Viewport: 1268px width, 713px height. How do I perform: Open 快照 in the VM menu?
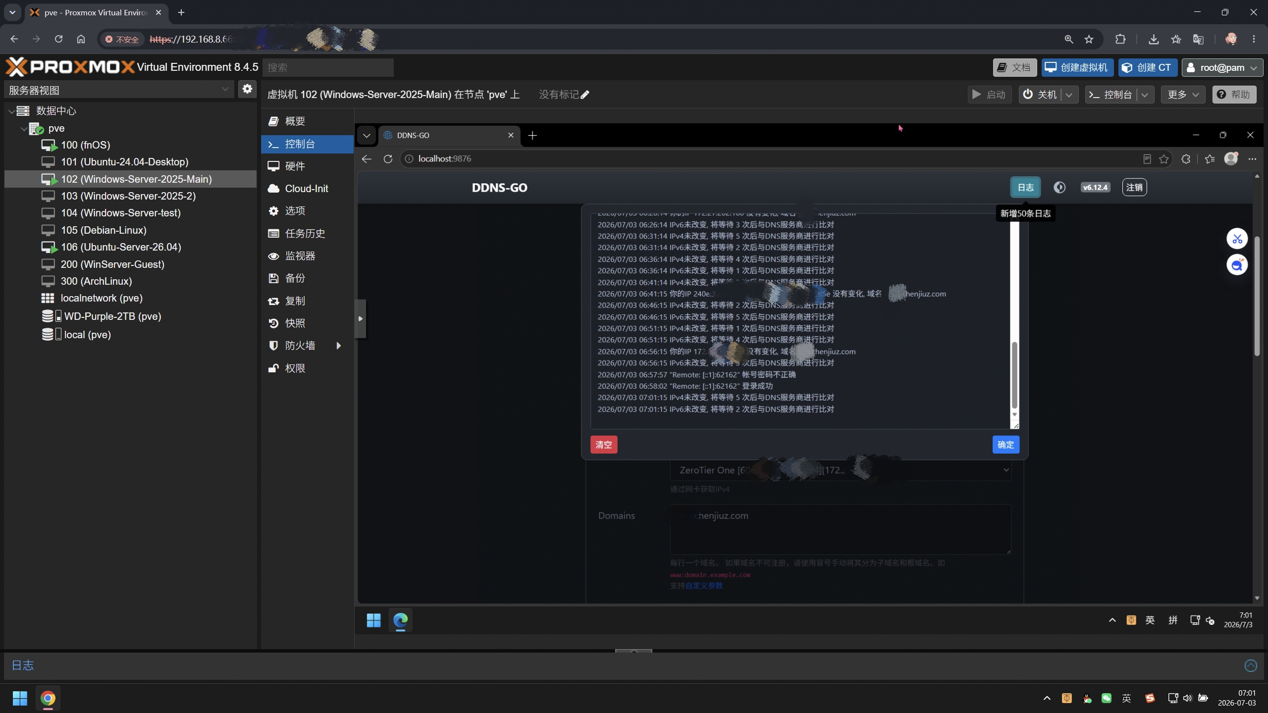tap(307, 323)
